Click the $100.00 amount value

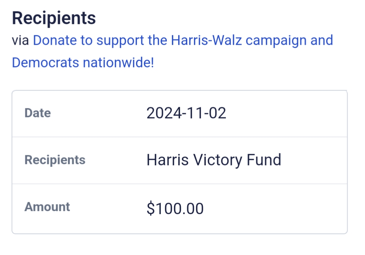pyautogui.click(x=175, y=208)
